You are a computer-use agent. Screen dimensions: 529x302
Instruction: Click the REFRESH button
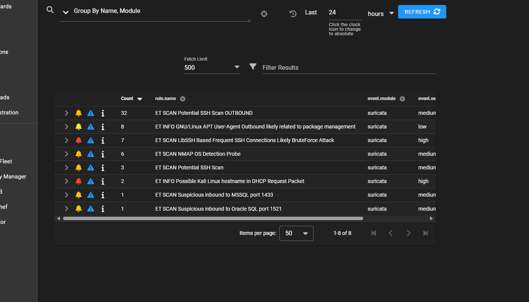coord(422,12)
